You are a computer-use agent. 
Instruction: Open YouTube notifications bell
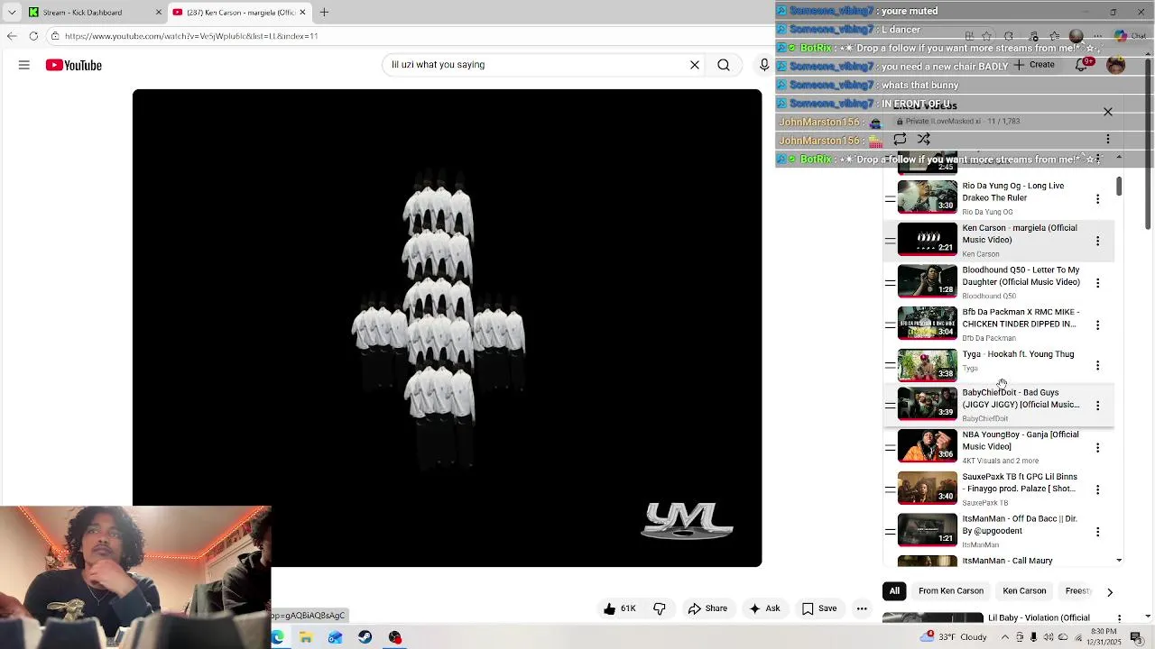pyautogui.click(x=1082, y=65)
